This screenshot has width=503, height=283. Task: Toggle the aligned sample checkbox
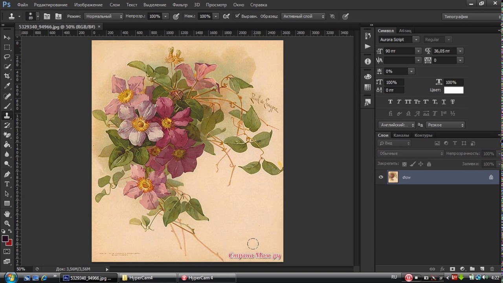pyautogui.click(x=237, y=16)
